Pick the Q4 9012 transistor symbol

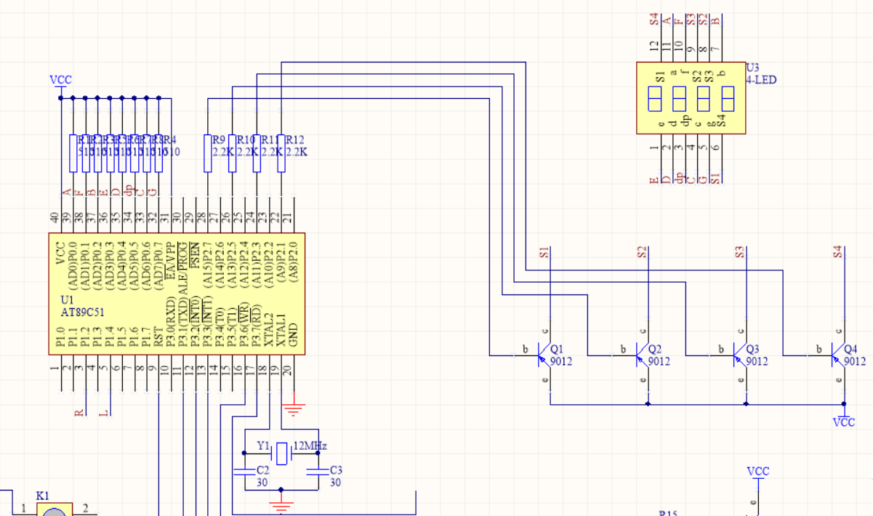(839, 355)
